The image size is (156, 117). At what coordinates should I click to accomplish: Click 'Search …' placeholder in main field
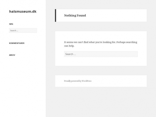[x=70, y=54]
